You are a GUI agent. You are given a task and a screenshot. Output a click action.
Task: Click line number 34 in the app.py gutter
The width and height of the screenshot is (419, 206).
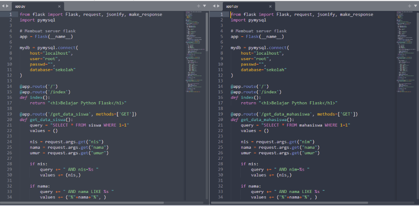[x=9, y=197]
